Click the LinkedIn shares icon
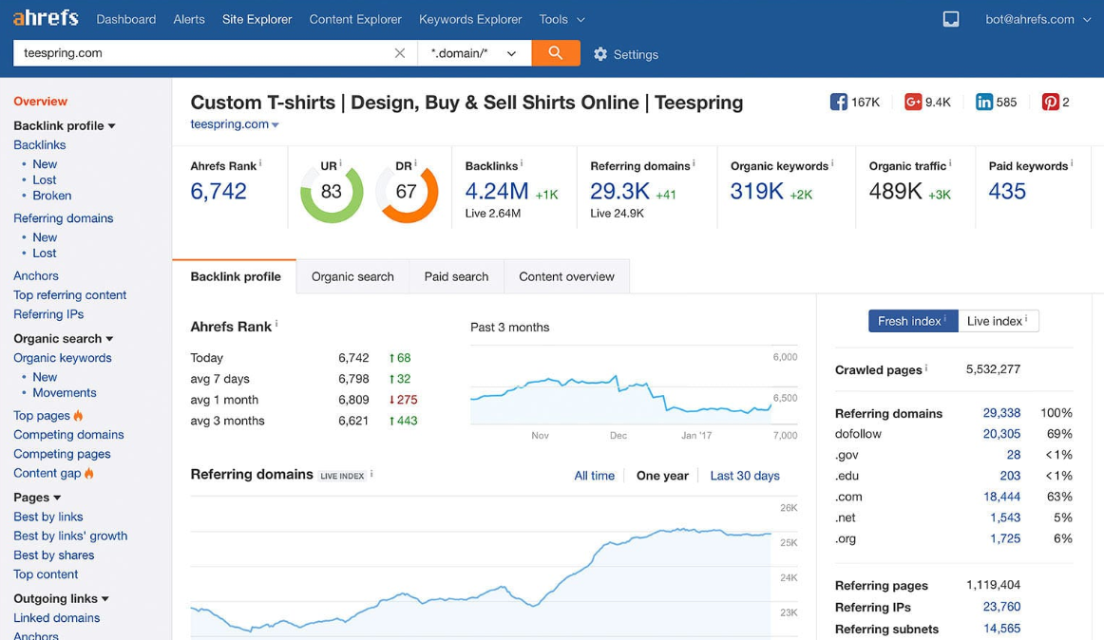Viewport: 1104px width, 640px height. click(x=984, y=103)
